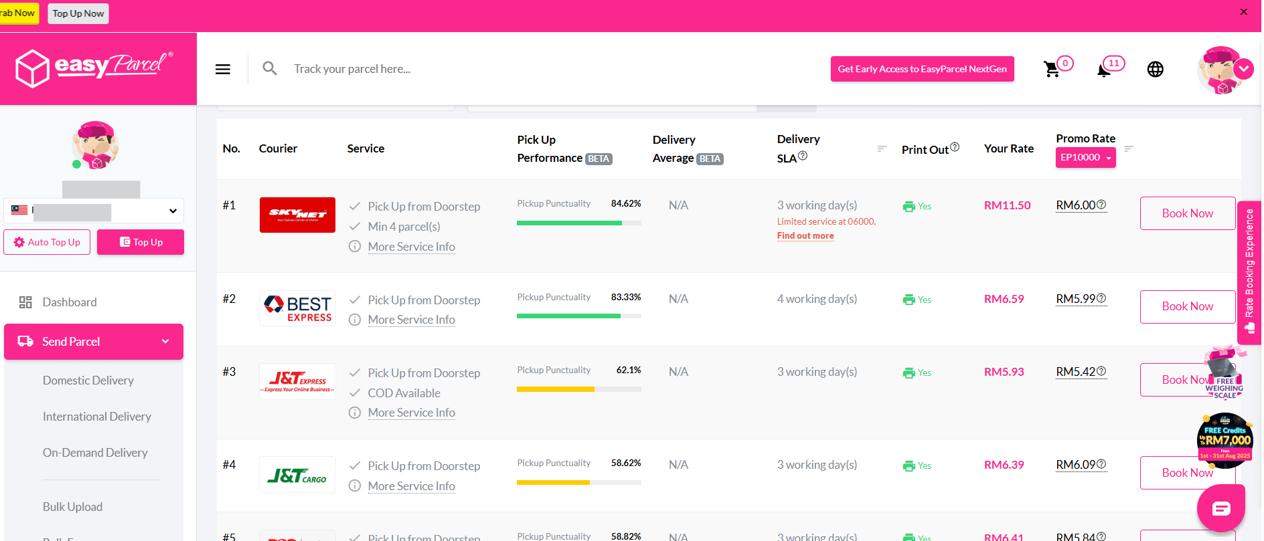1264x541 pixels.
Task: Open the EP10000 promo rate dropdown
Action: pyautogui.click(x=1086, y=157)
